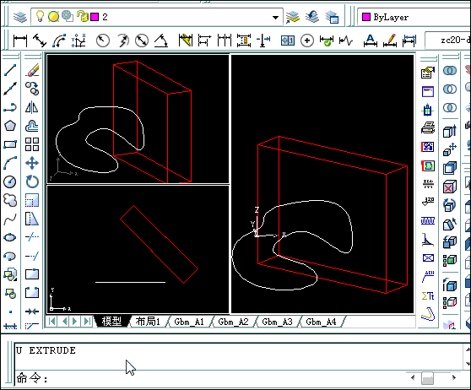Select the Ordinate Dimension tool
The height and width of the screenshot is (390, 471).
click(x=78, y=41)
